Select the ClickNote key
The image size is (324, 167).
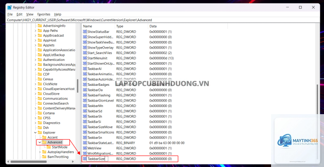[x=50, y=84]
